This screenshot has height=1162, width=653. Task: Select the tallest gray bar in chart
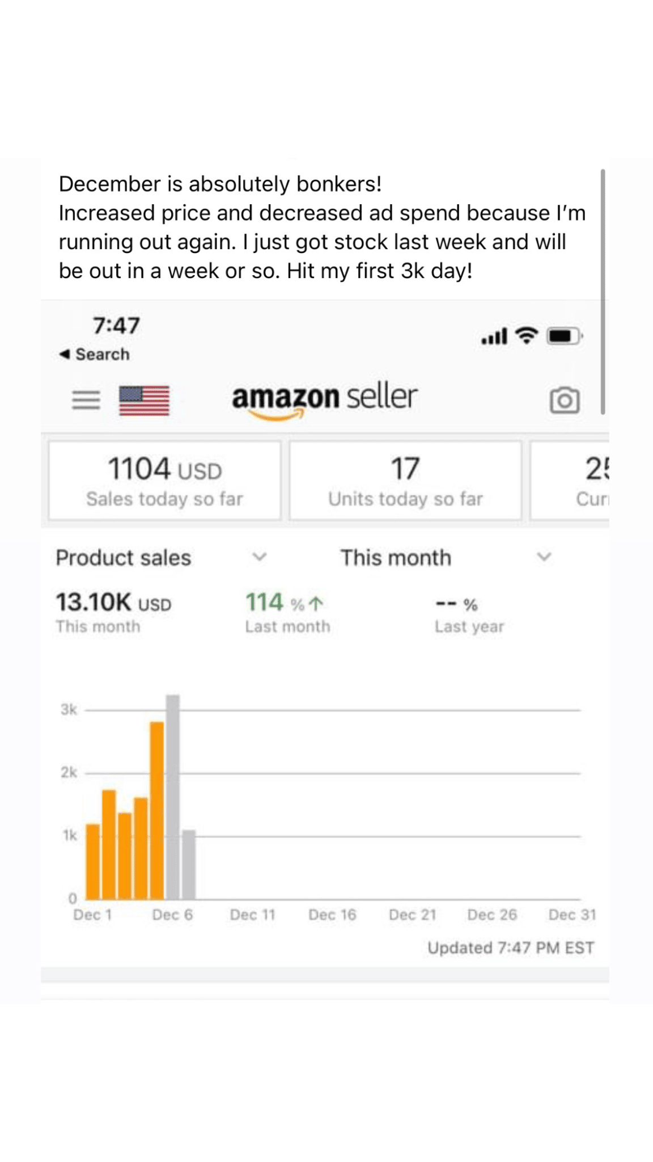173,797
